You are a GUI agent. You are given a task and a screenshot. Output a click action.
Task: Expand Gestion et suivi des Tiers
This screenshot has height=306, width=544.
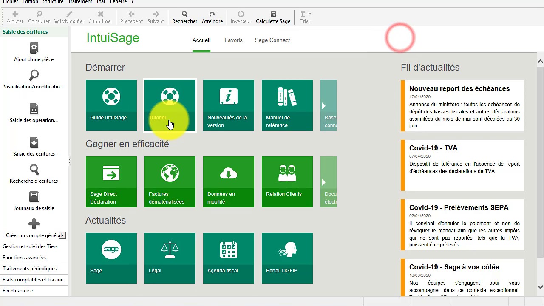pyautogui.click(x=34, y=246)
